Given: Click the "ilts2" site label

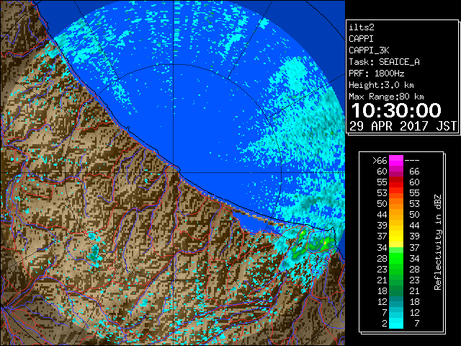Looking at the screenshot, I should (x=362, y=27).
